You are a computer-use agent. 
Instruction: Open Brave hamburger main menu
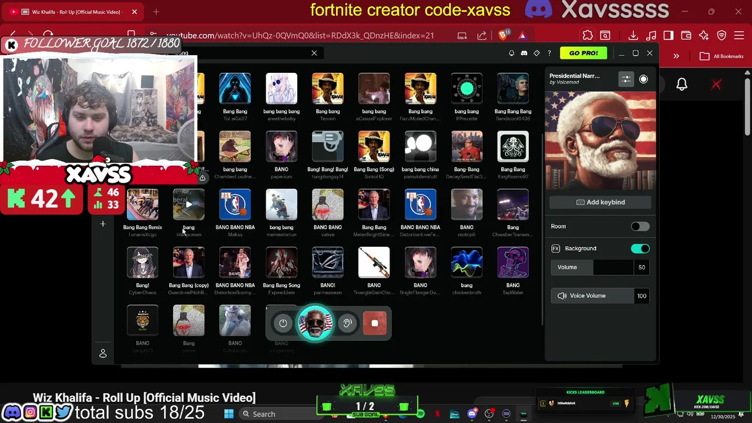coord(740,35)
